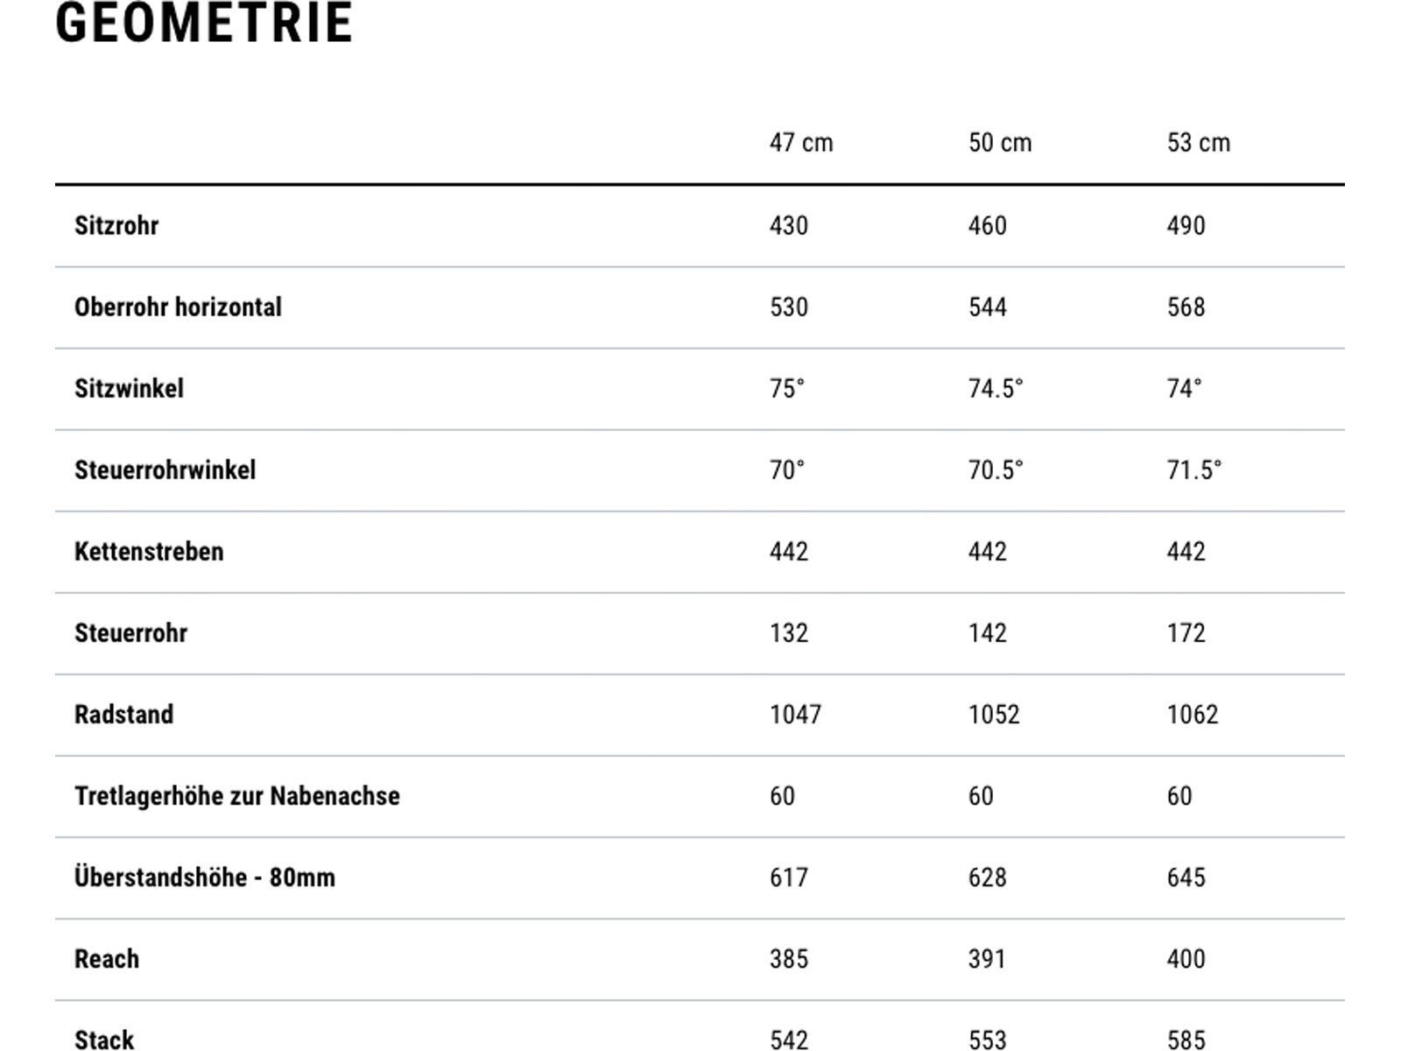Click the Sitzwinkel row label
1401x1051 pixels.
coord(129,389)
